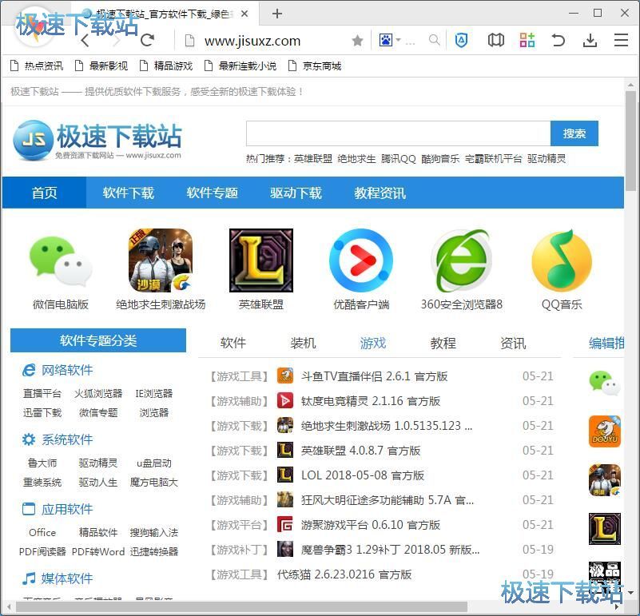The height and width of the screenshot is (616, 640).
Task: Select the 首页 navigation item
Action: coord(45,193)
